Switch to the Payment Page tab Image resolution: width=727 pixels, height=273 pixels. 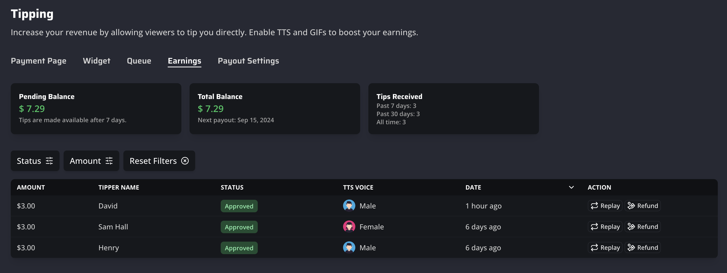(39, 61)
